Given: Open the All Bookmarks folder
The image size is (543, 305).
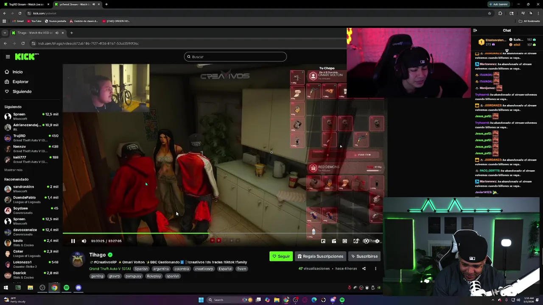Looking at the screenshot, I should click(x=529, y=21).
